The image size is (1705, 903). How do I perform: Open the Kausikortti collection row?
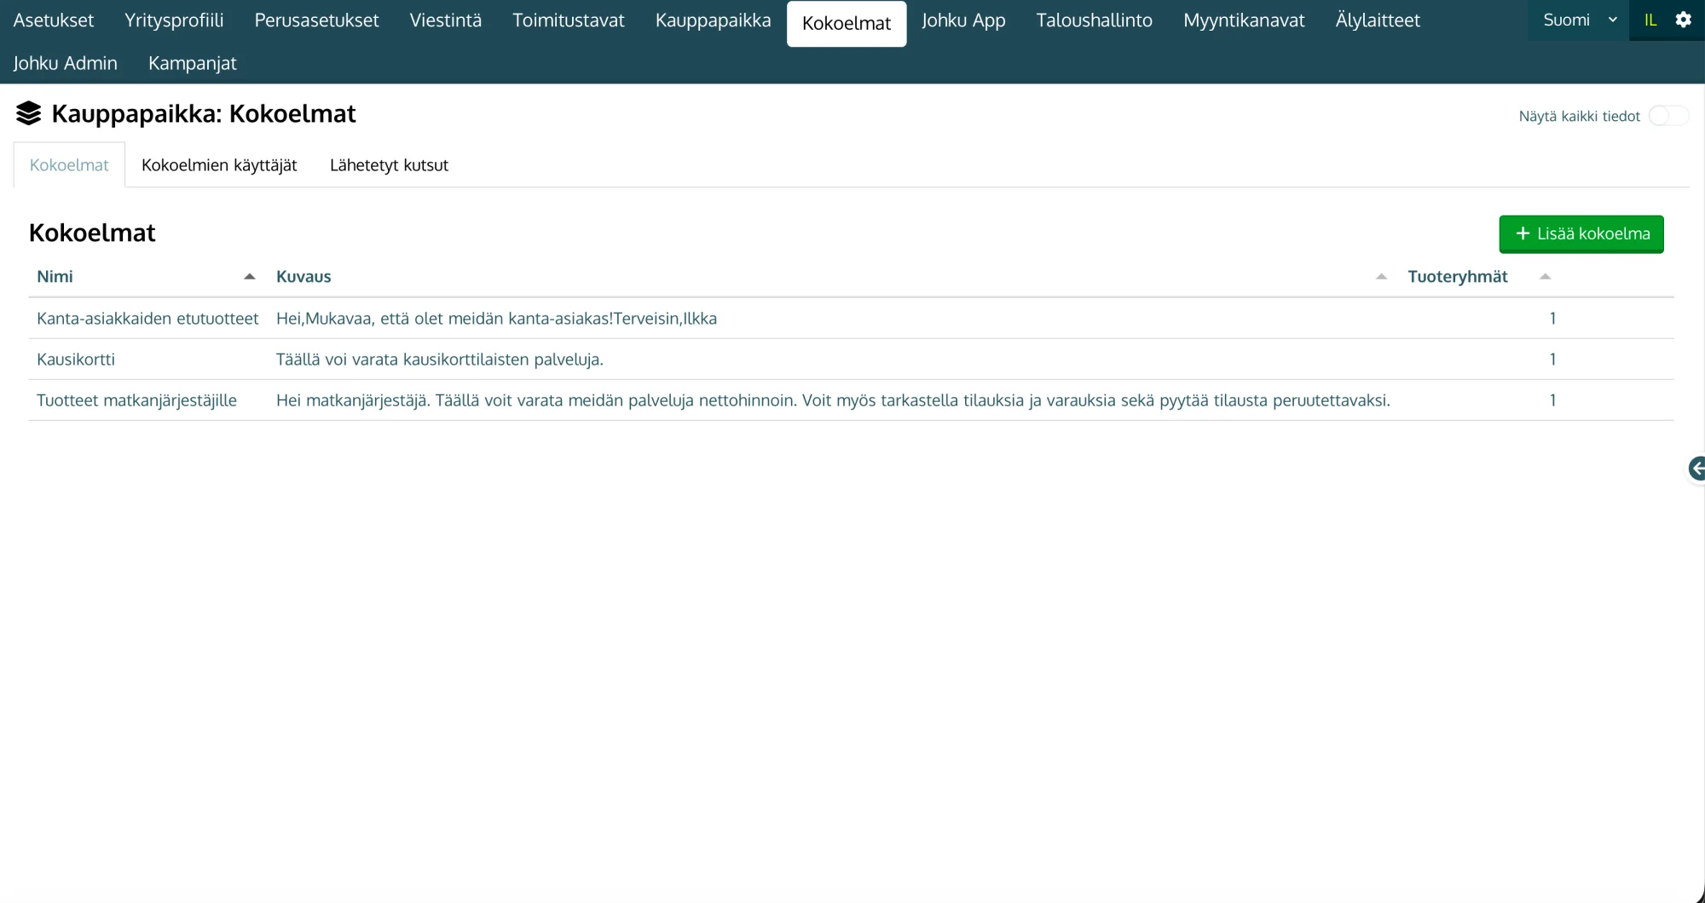coord(851,359)
